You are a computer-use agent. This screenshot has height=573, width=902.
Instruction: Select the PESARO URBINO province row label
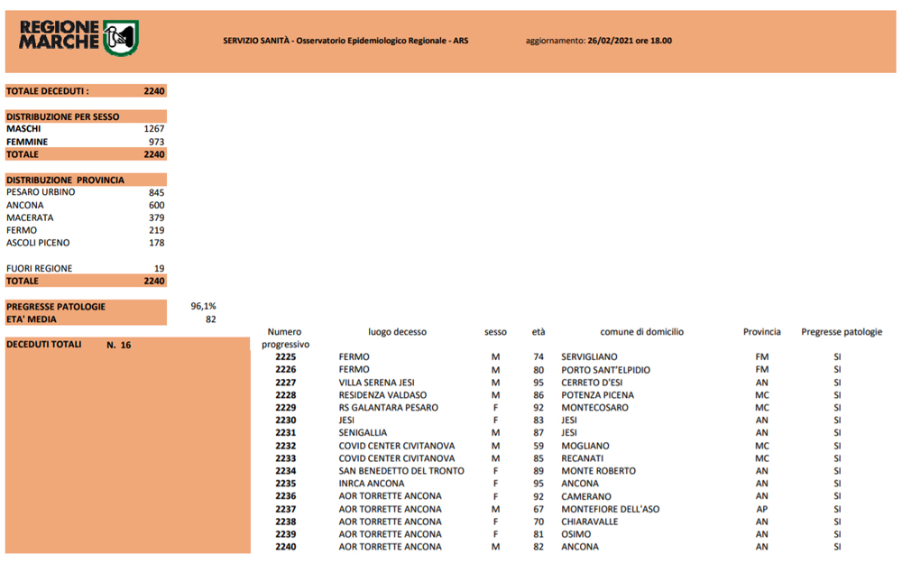pyautogui.click(x=41, y=192)
